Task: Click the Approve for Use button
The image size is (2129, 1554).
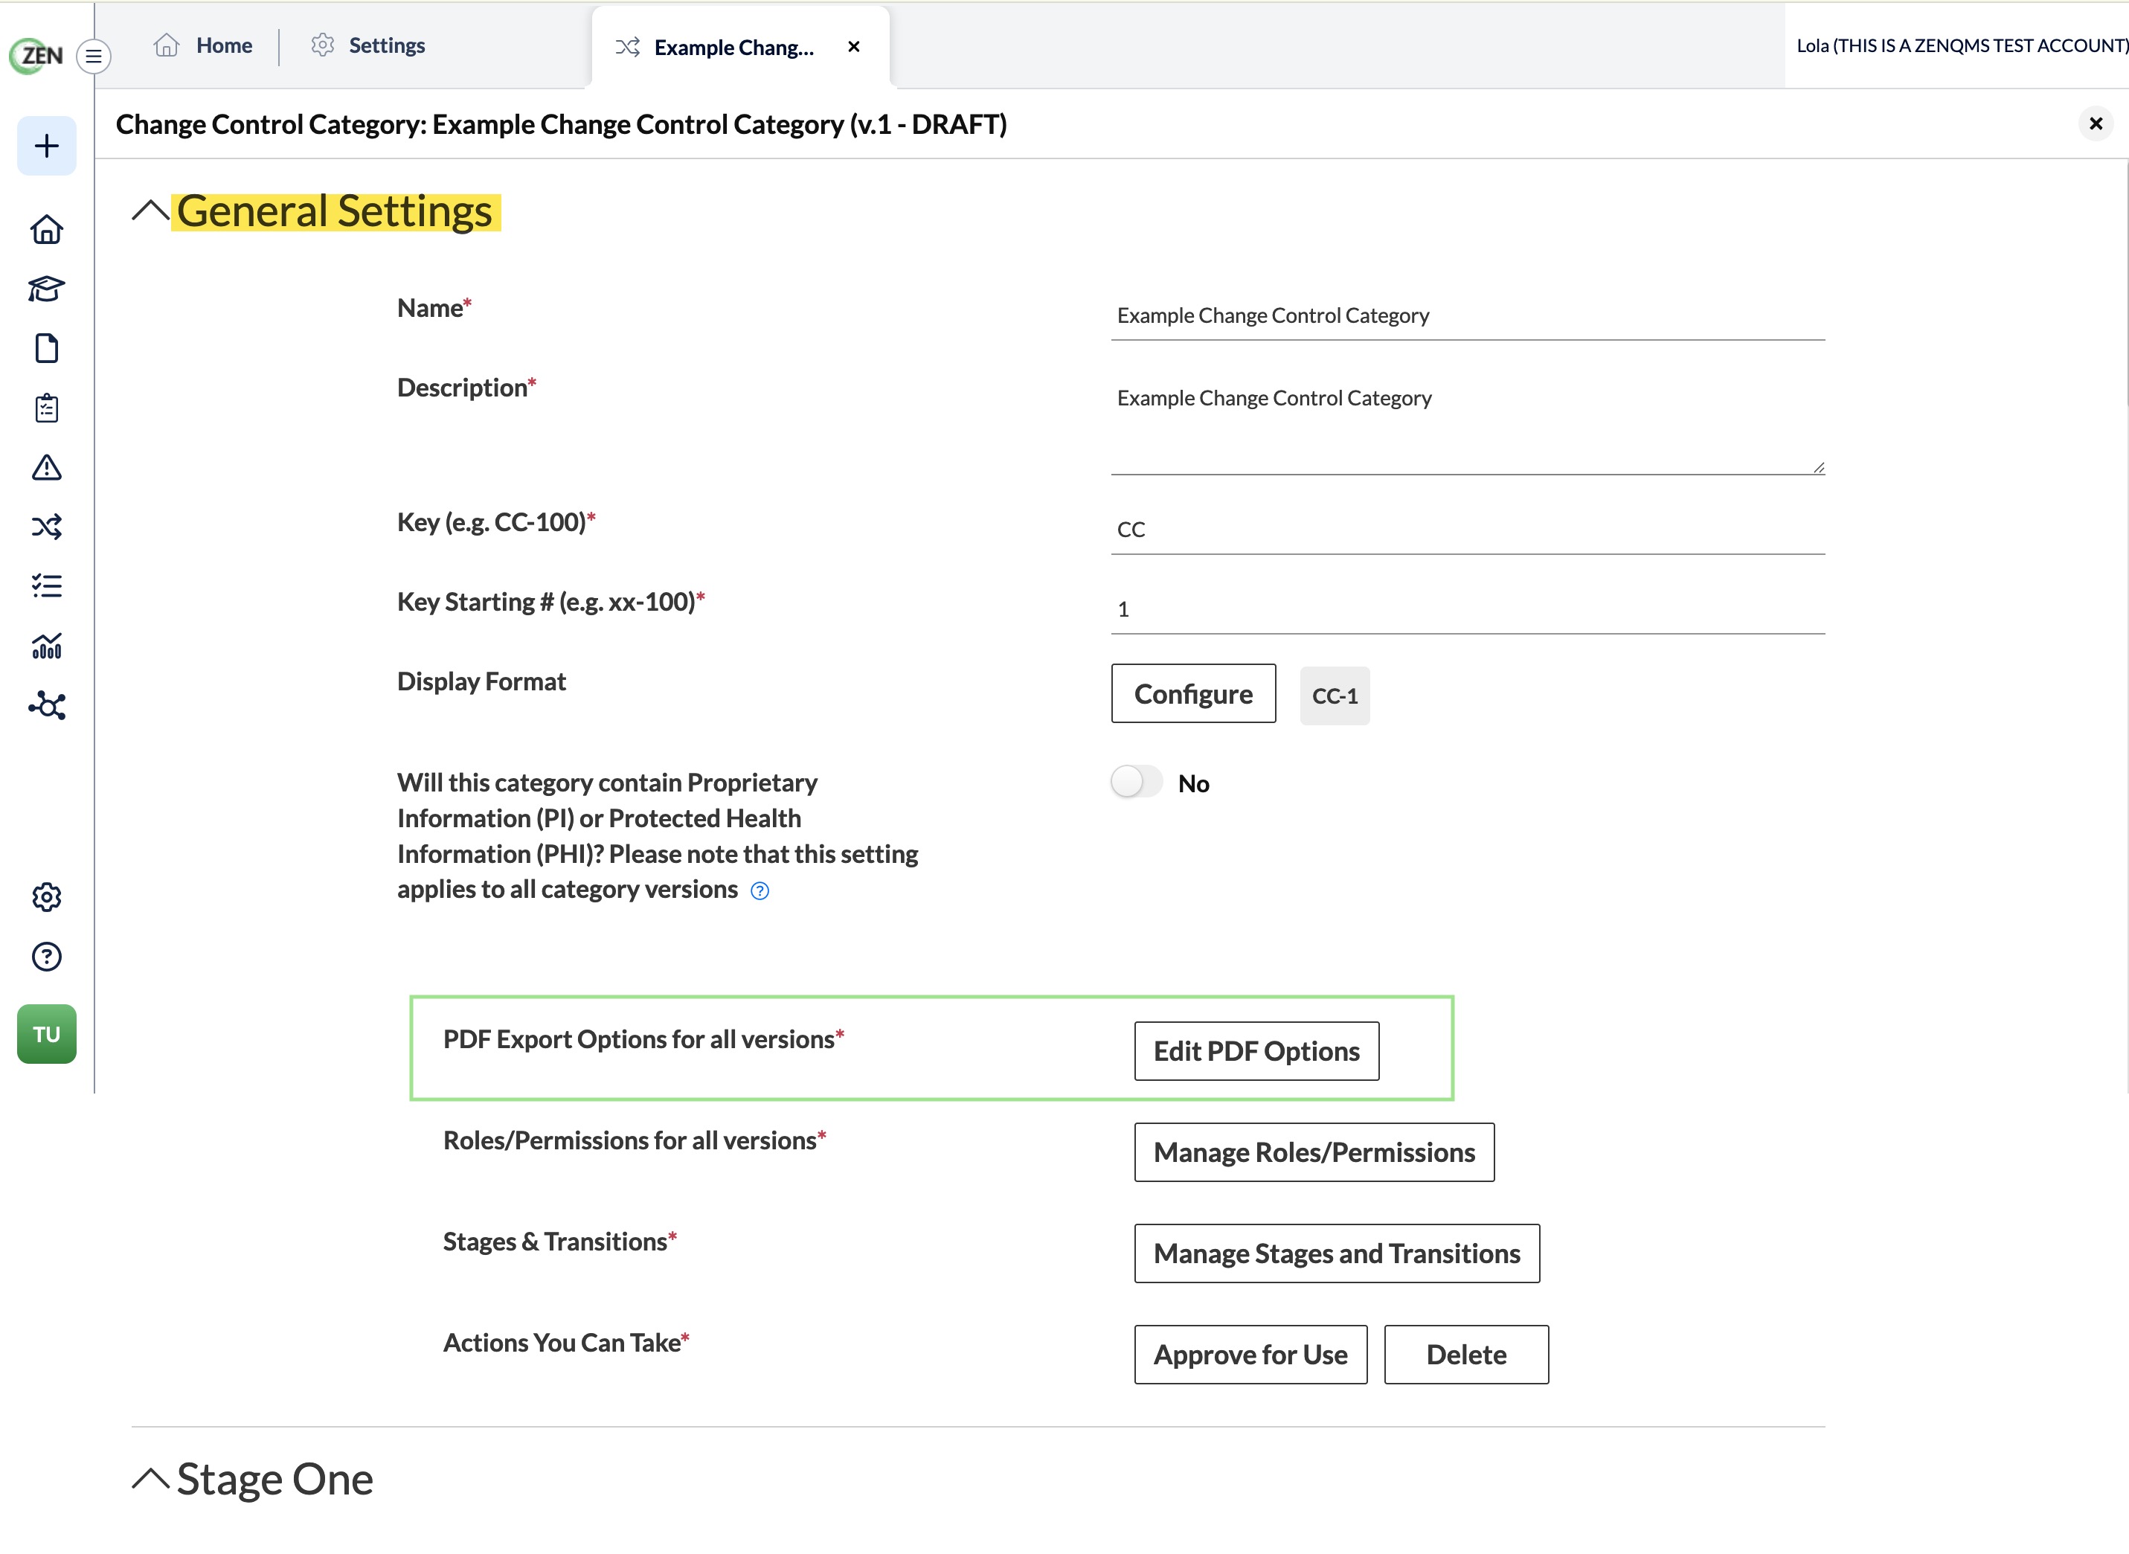Action: tap(1250, 1355)
